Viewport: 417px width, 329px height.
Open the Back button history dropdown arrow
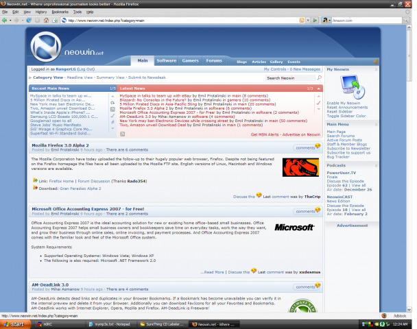(x=10, y=20)
